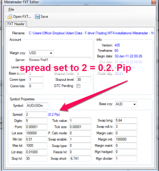
Task: Click the Server input field
Action: click(x=60, y=59)
